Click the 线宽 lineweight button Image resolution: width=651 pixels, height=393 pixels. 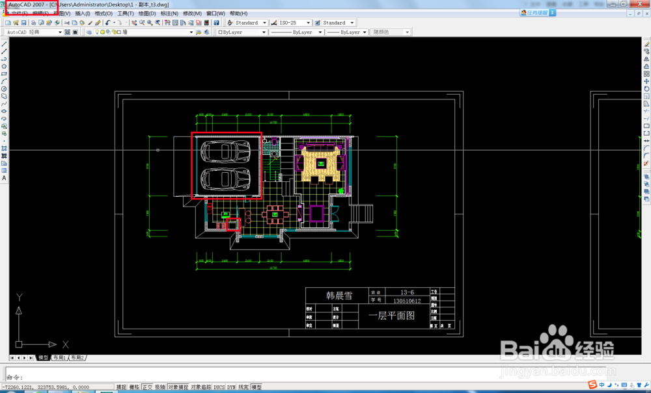[x=243, y=387]
